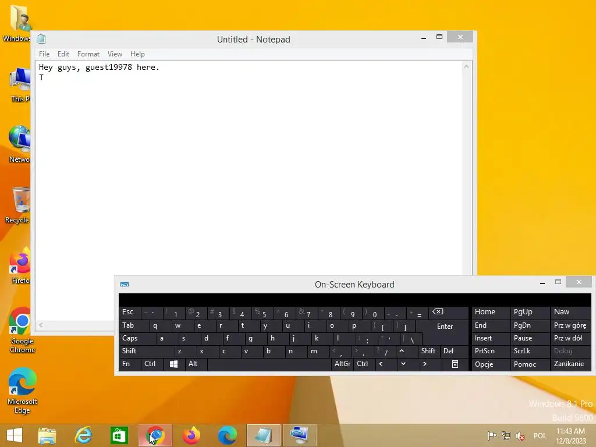Image resolution: width=596 pixels, height=447 pixels.
Task: Open the network tray icon
Action: click(506, 435)
